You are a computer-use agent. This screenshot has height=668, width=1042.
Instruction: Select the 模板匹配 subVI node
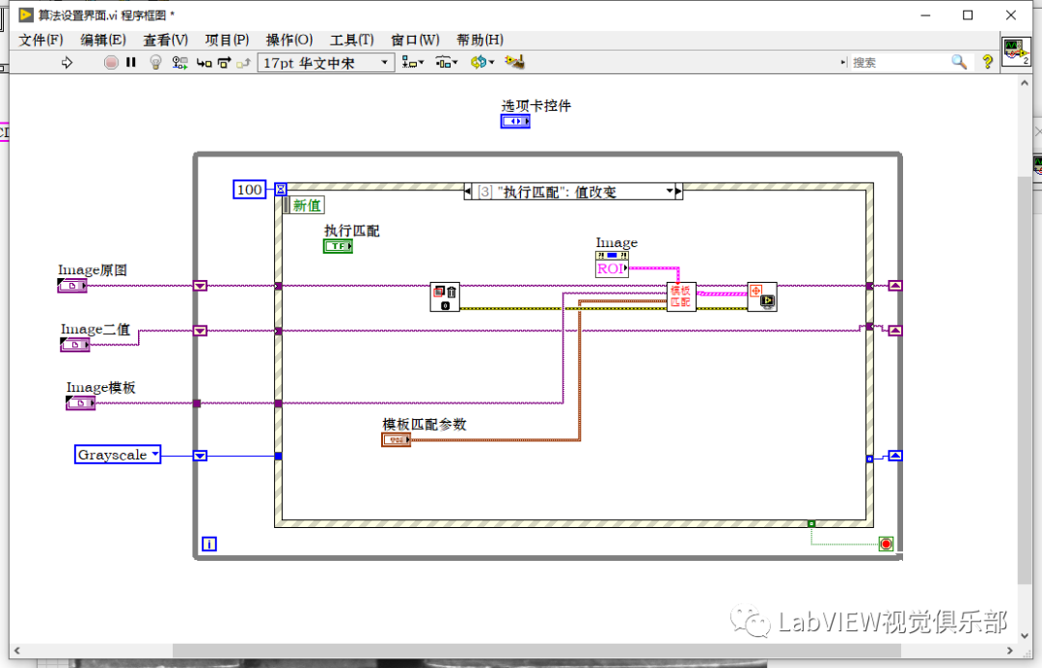(681, 296)
